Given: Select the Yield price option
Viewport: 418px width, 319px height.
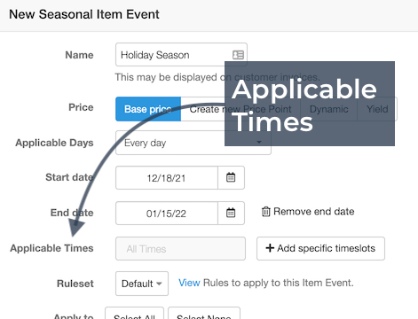Looking at the screenshot, I should click(x=377, y=109).
